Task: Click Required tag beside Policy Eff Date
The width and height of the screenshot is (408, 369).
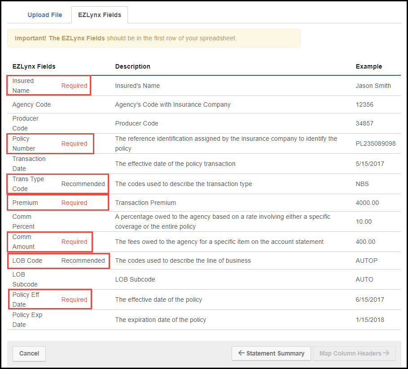Action: pos(74,300)
